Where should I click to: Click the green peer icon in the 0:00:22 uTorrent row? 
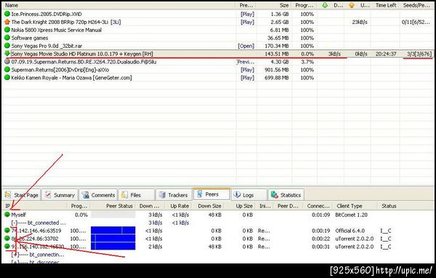pos(7,239)
